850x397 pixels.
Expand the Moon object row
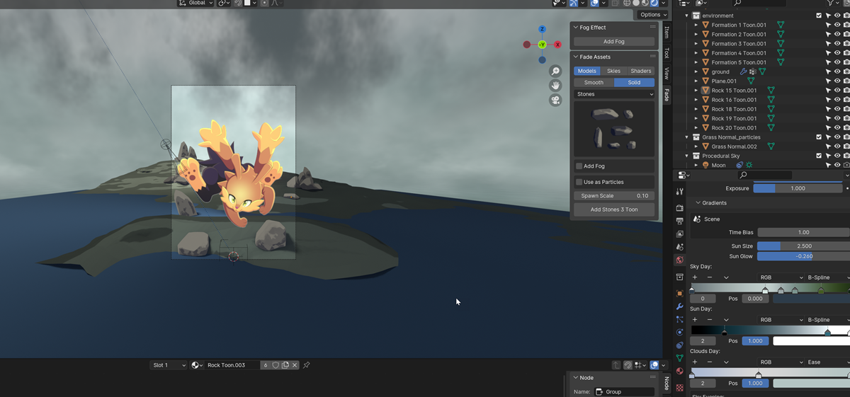[696, 165]
